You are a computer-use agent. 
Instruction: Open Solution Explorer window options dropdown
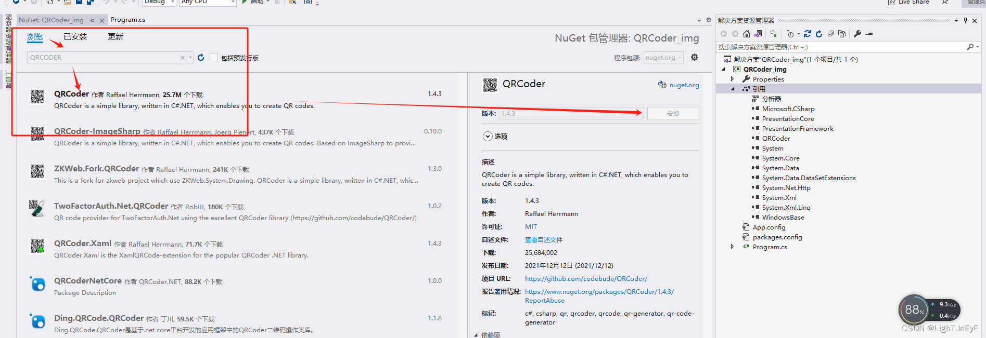956,21
